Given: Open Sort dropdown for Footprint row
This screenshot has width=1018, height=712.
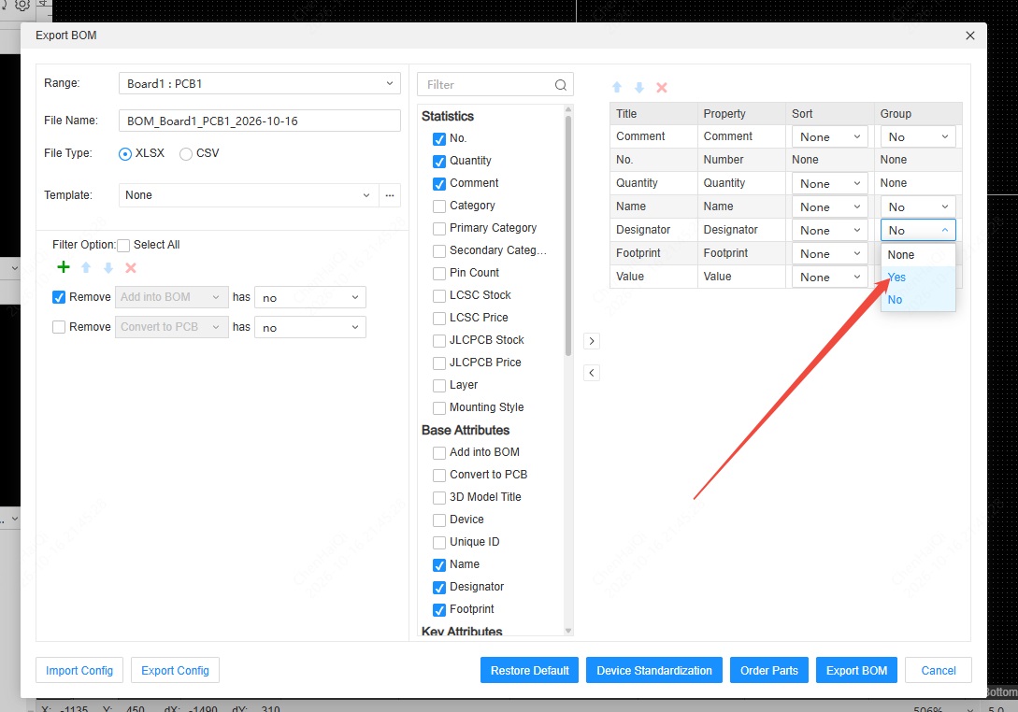Looking at the screenshot, I should click(x=830, y=254).
